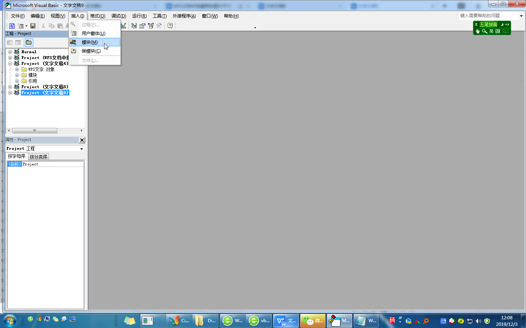Expand the Normal project node
The image size is (526, 328).
10,52
